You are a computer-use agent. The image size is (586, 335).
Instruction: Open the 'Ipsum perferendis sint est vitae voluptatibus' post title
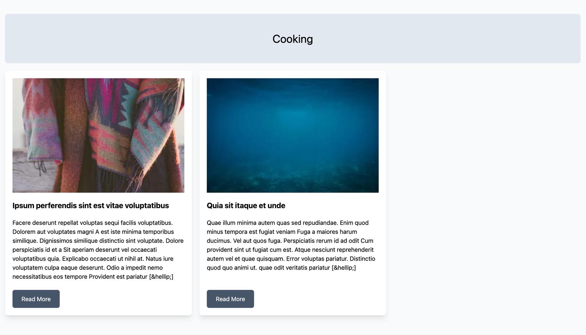91,206
